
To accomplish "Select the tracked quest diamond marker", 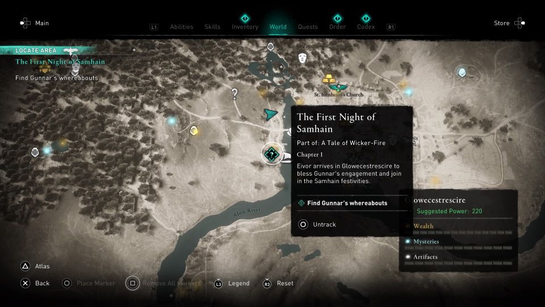I will click(x=272, y=153).
